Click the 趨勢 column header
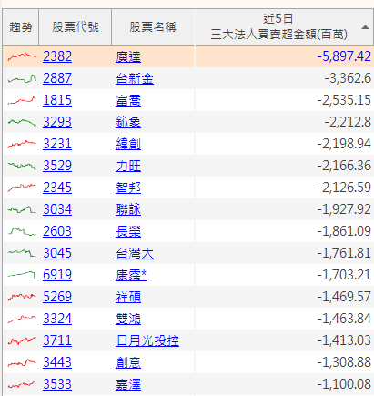This screenshot has width=374, height=396. (21, 26)
